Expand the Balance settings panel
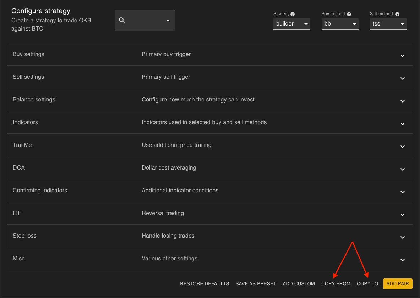 [402, 101]
